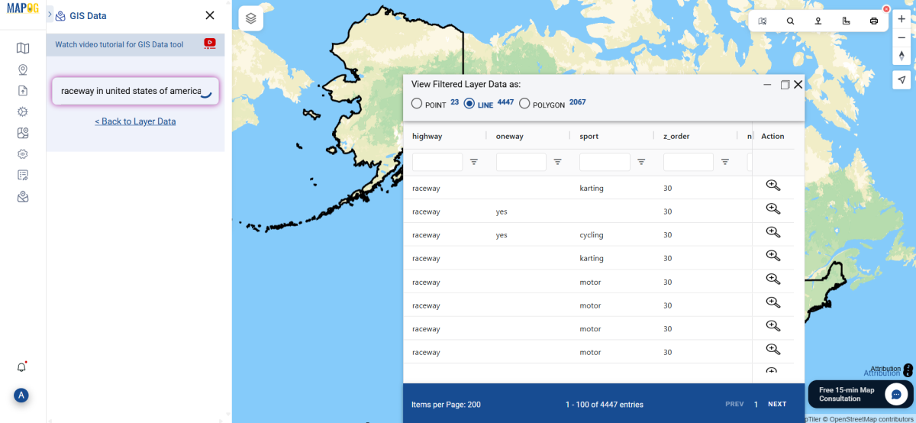
Task: Open the process gear icon in sidebar
Action: point(23,111)
